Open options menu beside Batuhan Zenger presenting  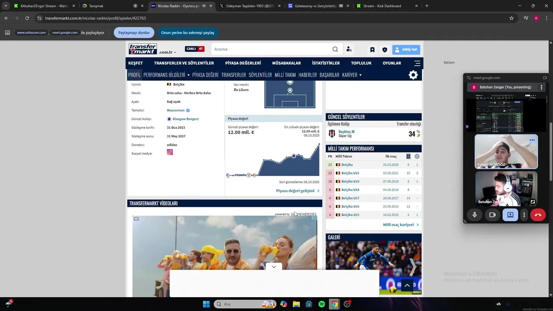click(541, 87)
